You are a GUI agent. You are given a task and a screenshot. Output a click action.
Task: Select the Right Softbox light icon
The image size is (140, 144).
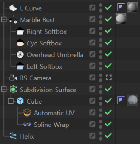click(20, 31)
